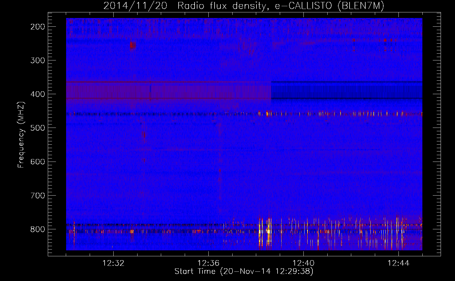Click the 500 frequency tick label

(38, 128)
